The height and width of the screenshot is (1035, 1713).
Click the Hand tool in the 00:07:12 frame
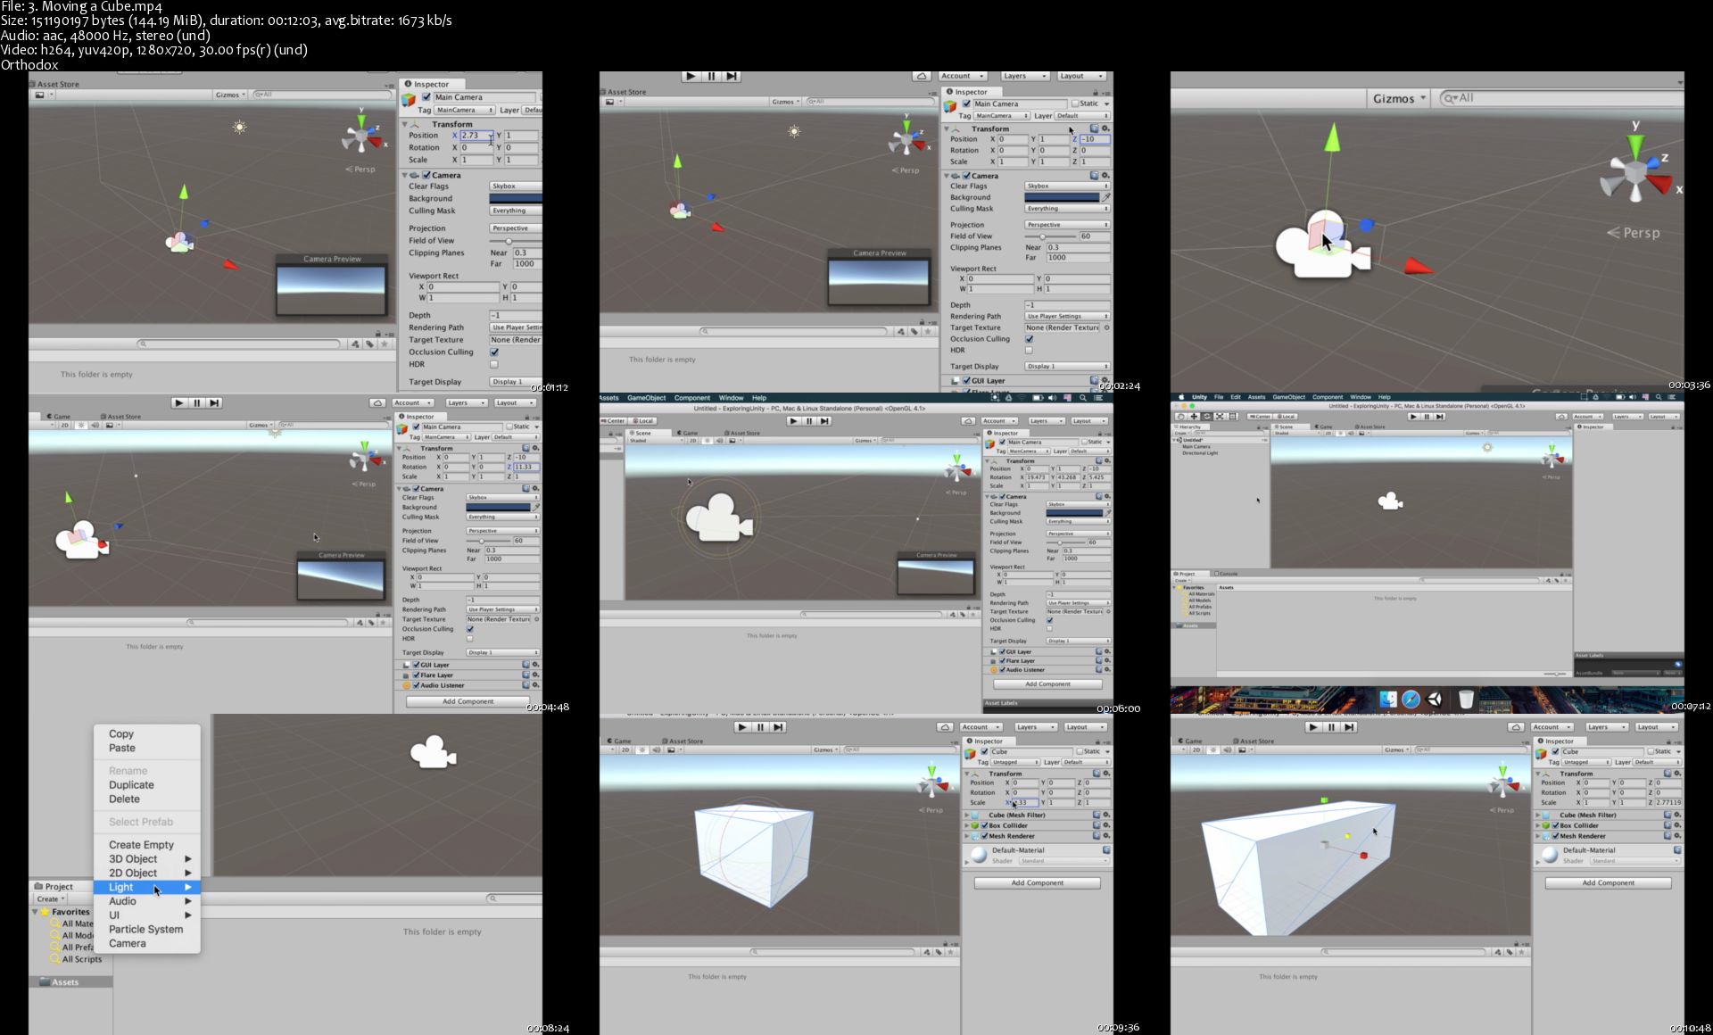click(1180, 417)
